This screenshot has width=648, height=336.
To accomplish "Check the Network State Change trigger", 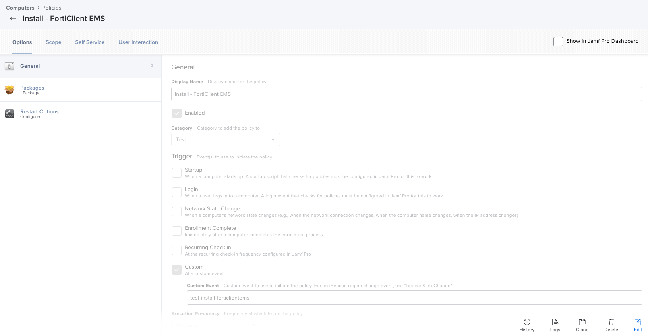I will (177, 212).
